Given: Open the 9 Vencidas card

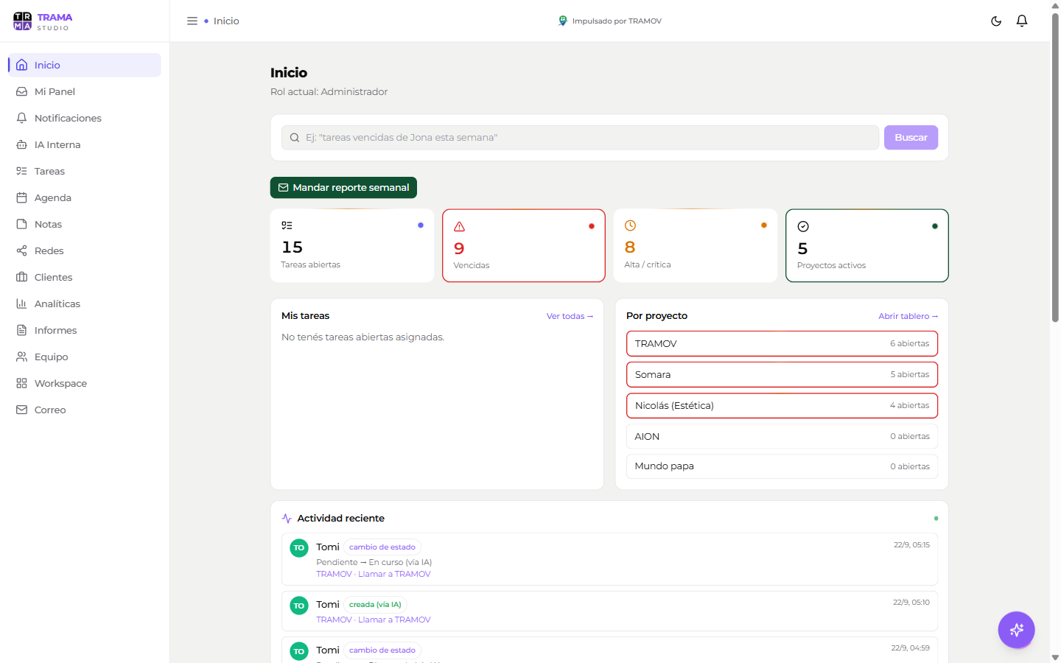Looking at the screenshot, I should [x=524, y=245].
